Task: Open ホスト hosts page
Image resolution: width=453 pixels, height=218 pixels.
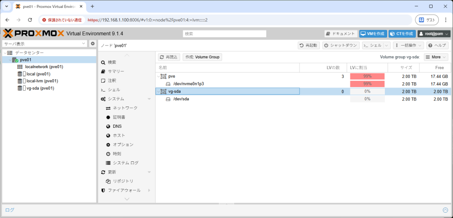Action: (119, 135)
